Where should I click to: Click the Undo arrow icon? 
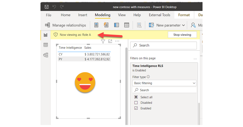pos(54,6)
